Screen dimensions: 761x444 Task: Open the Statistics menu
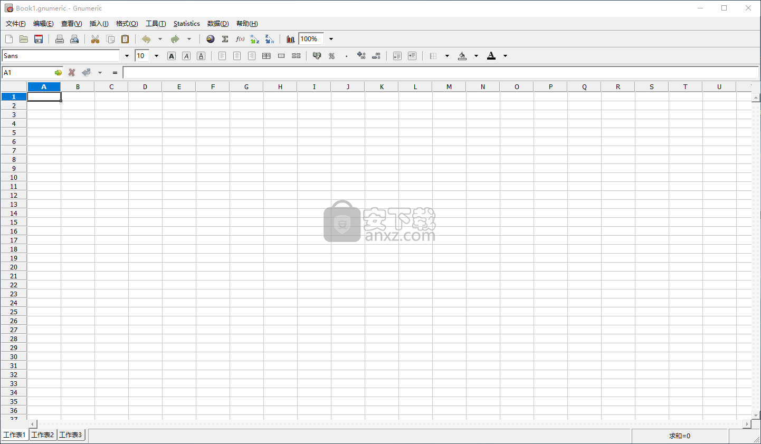coord(187,24)
